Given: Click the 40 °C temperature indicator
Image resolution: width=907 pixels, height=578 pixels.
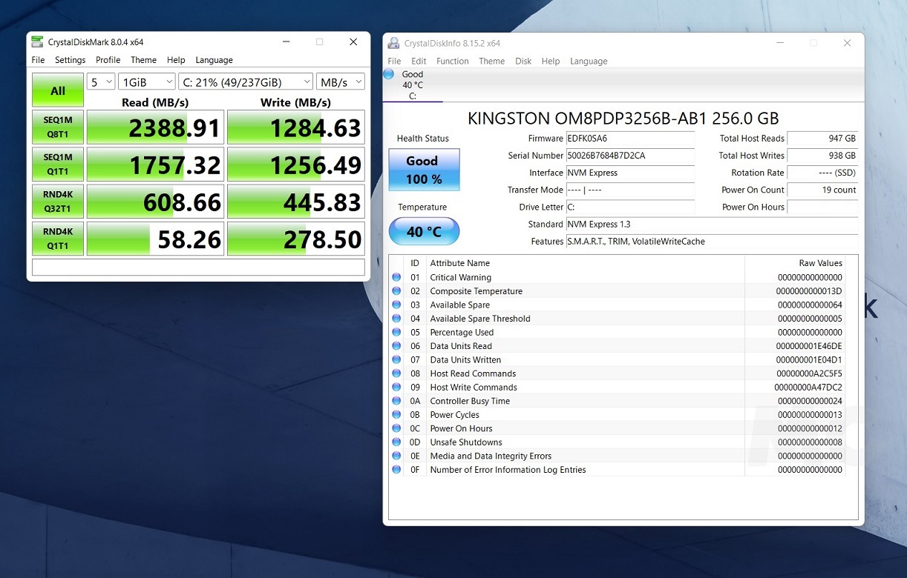Looking at the screenshot, I should (424, 232).
